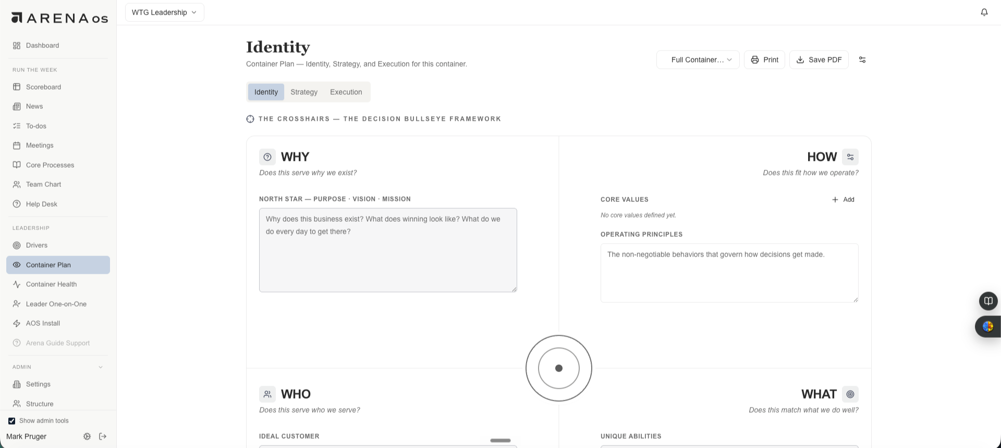Click the Structure people icon
1001x448 pixels.
tap(17, 404)
